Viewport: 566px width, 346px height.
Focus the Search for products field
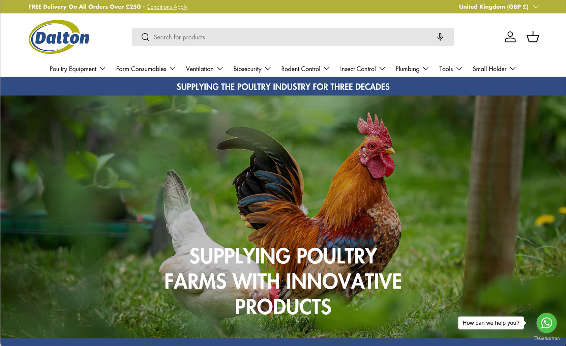pos(293,37)
